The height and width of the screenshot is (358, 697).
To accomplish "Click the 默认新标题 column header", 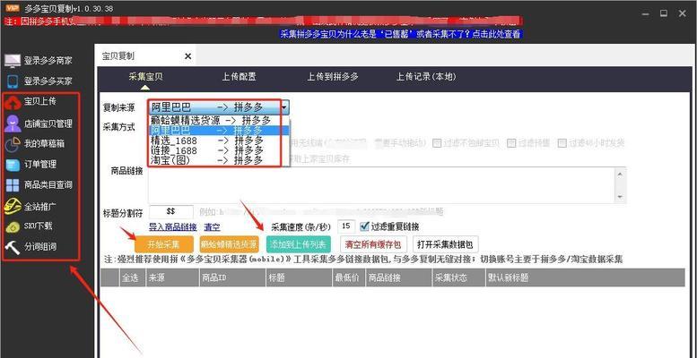I will 585,277.
